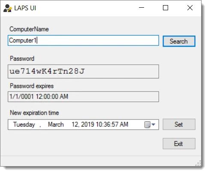The image size is (208, 173).
Task: Click the calendar icon in the date picker
Action: [147, 125]
